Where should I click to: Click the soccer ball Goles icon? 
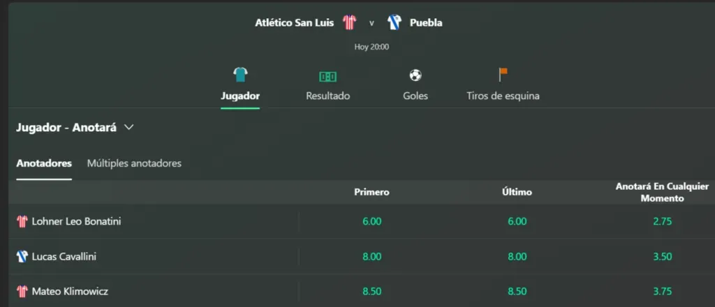(415, 75)
